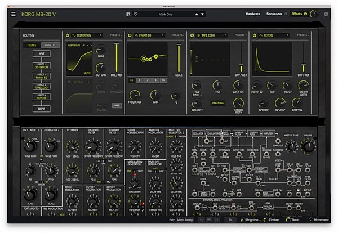The width and height of the screenshot is (338, 233).
Task: Expand Distortion Presets menu
Action: click(x=116, y=35)
